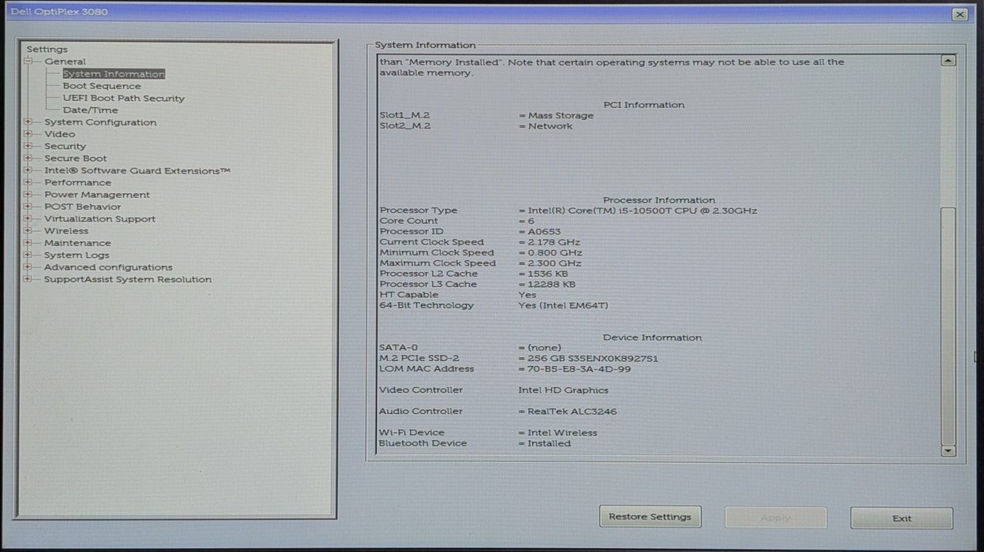Click the scroll down arrow

pos(949,450)
